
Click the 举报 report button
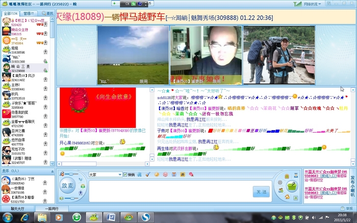(347, 208)
